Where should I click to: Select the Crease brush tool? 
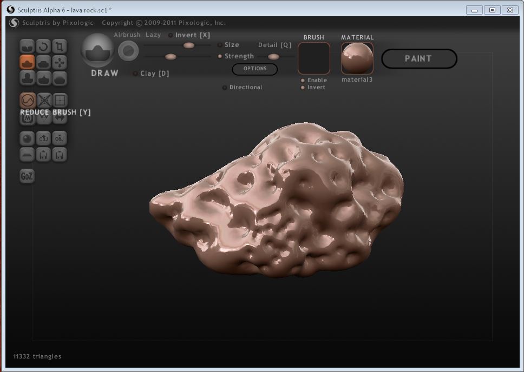pos(27,46)
